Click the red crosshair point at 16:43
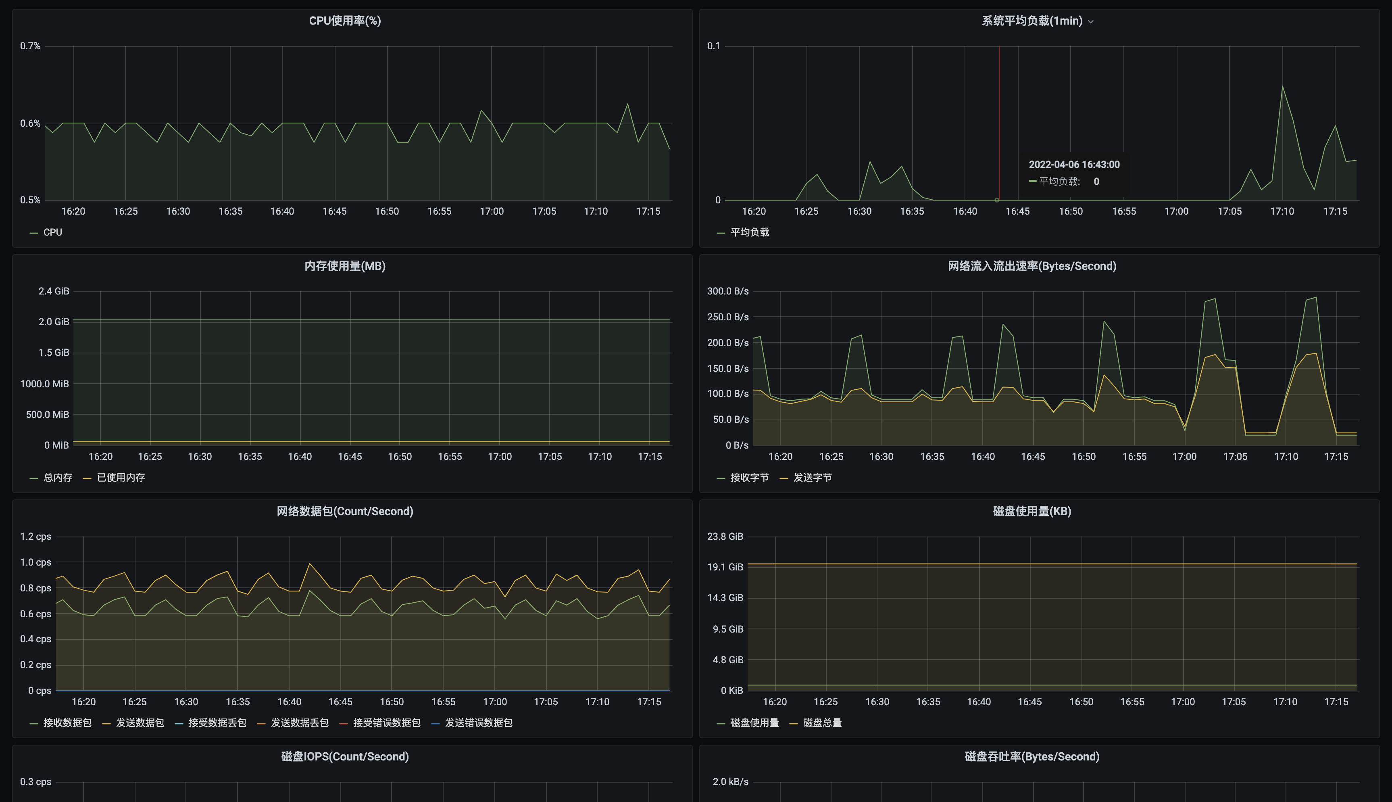The width and height of the screenshot is (1392, 802). [x=997, y=200]
